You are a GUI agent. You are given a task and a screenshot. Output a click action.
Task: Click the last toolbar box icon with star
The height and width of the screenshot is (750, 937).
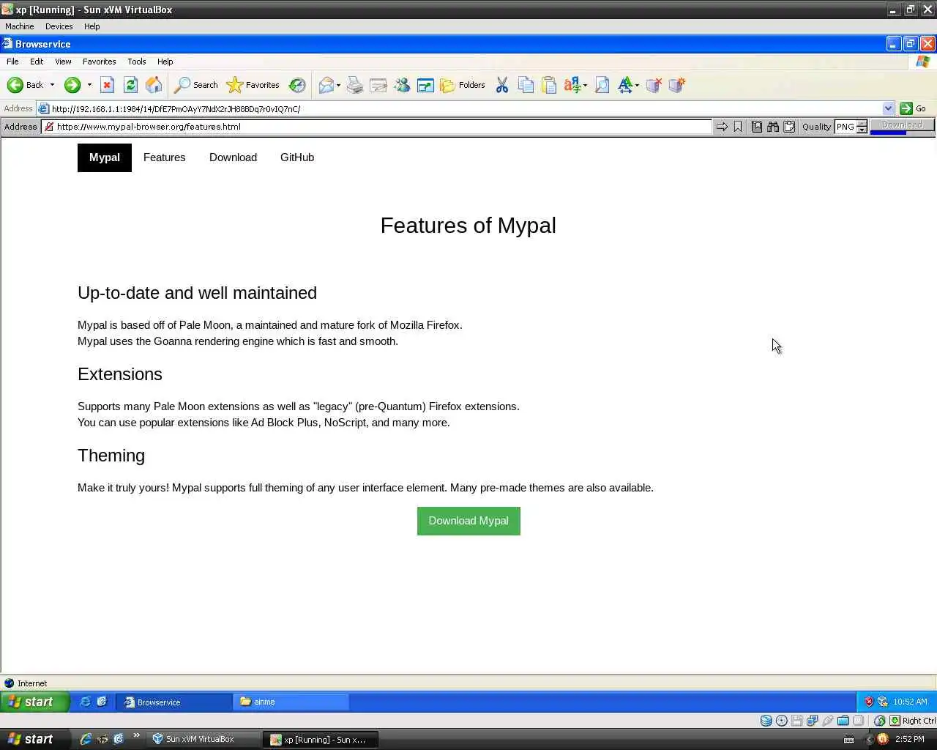pos(677,85)
